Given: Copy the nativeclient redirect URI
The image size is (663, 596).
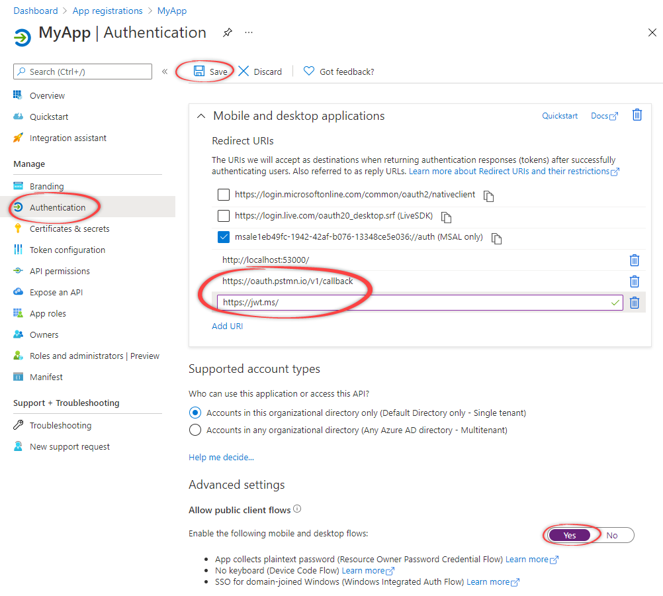Looking at the screenshot, I should tap(489, 196).
